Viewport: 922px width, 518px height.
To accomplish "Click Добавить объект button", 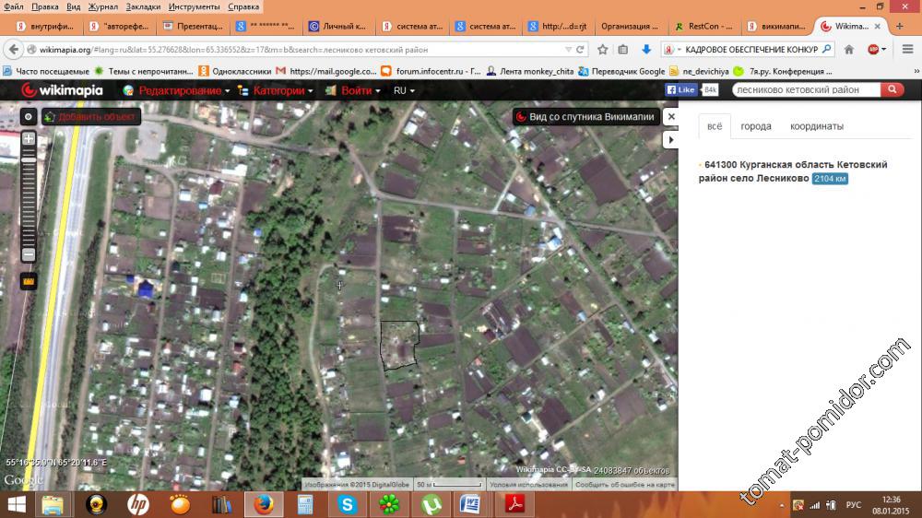I will pos(90,117).
